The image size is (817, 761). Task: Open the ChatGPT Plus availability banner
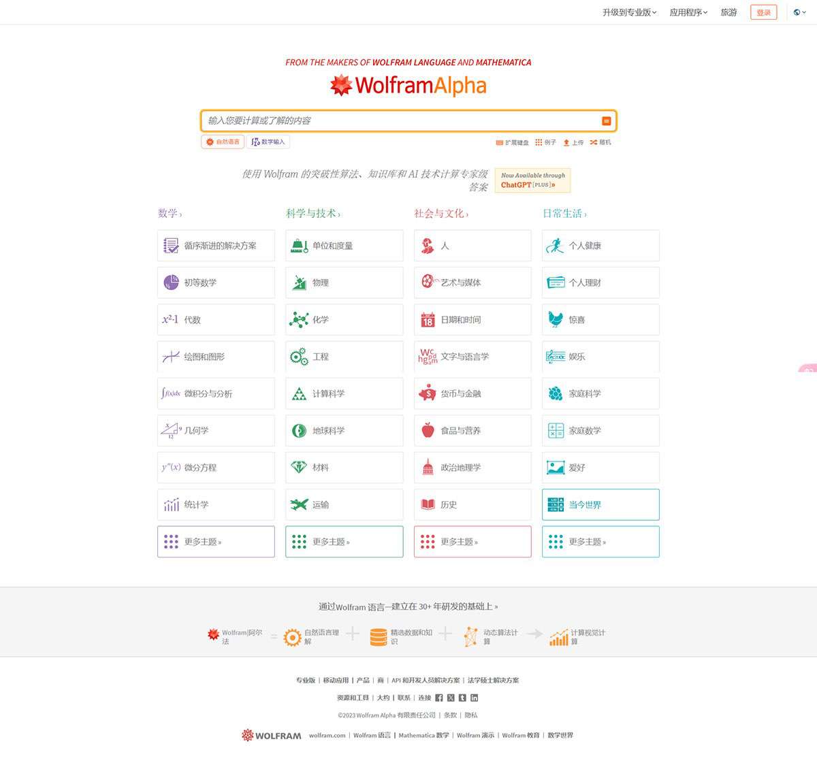coord(532,180)
